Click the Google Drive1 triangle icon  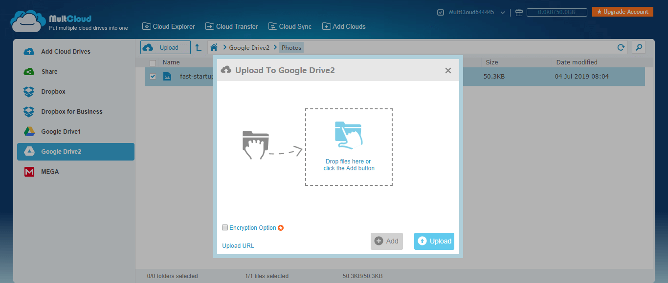[x=29, y=132]
